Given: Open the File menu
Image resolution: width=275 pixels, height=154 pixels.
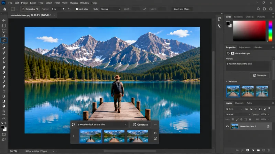Looking at the screenshot, I should [x=10, y=3].
